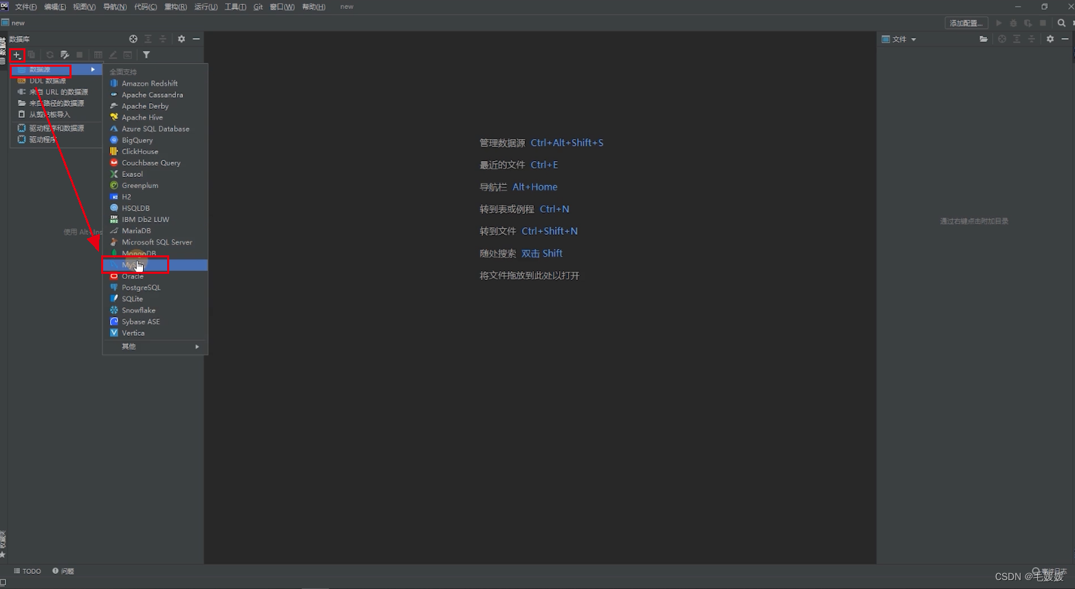Click the stop square in database toolbar
This screenshot has width=1075, height=589.
point(80,55)
